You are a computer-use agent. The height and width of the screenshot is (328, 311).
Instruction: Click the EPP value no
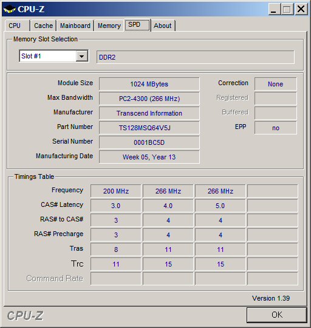tap(276, 128)
